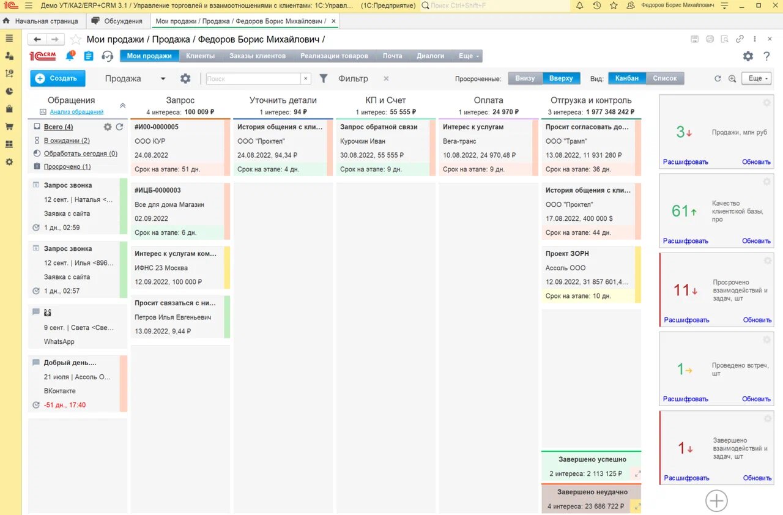This screenshot has height=515, width=783.
Task: Open the Заказы клиентов tab
Action: 258,56
